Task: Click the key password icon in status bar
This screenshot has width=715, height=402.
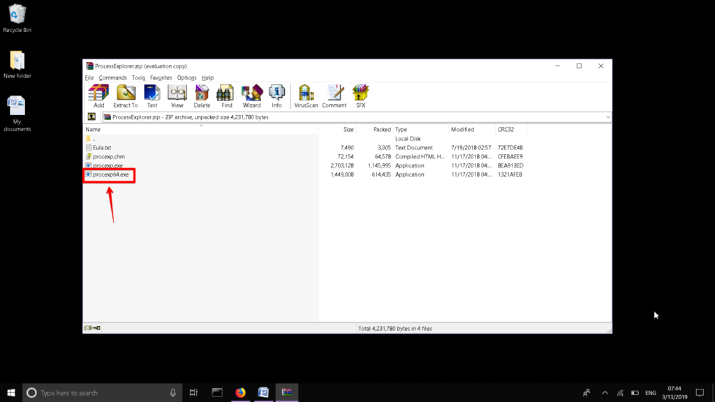Action: pyautogui.click(x=96, y=328)
